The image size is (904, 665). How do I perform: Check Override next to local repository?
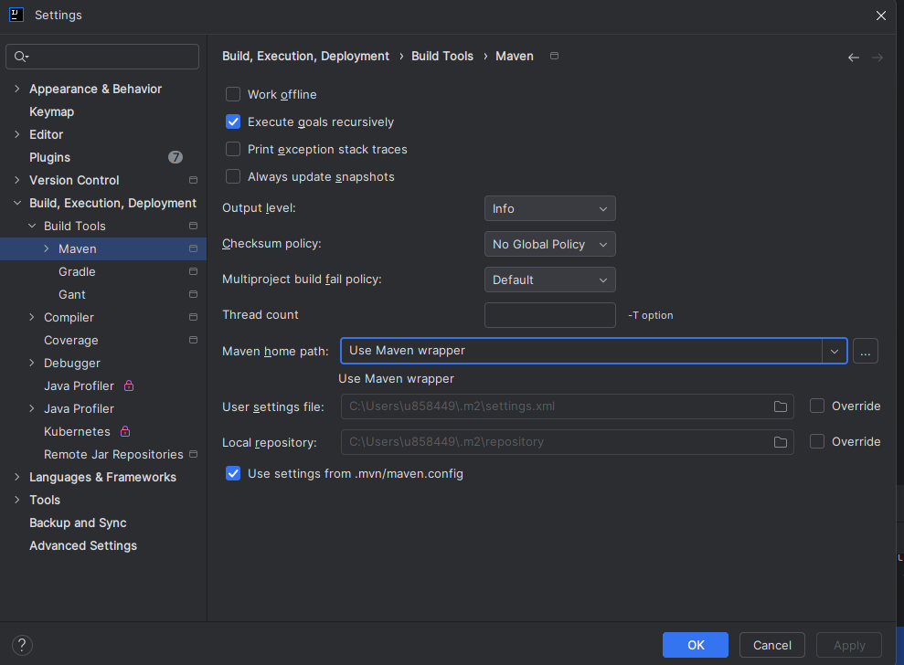(816, 441)
